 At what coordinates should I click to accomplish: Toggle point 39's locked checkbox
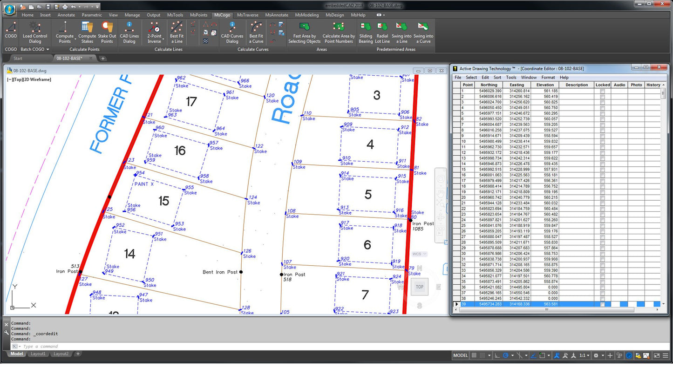click(x=602, y=303)
